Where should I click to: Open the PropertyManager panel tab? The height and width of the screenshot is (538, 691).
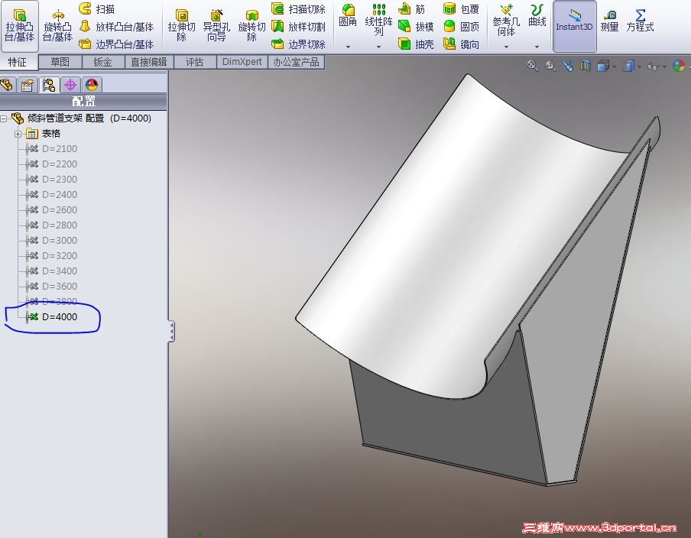click(28, 84)
